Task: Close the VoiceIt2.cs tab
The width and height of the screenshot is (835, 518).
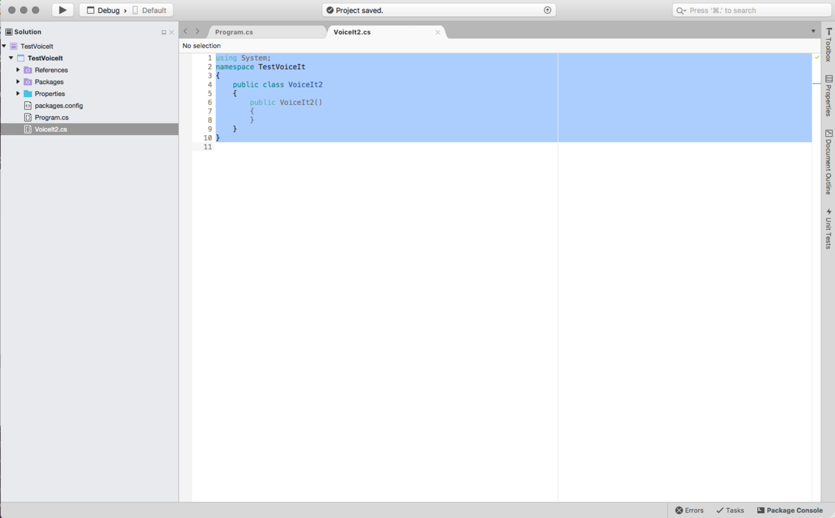Action: pyautogui.click(x=438, y=32)
